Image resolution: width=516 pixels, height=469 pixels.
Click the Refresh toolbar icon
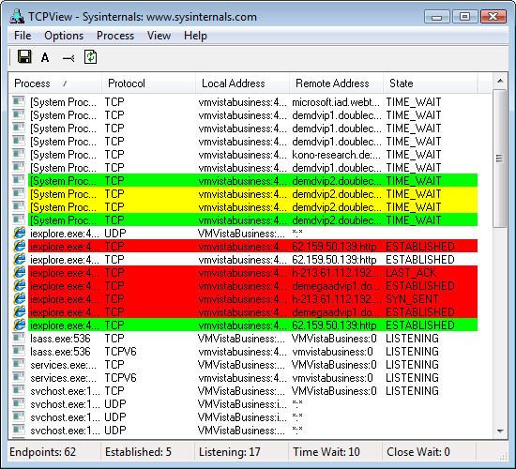[x=90, y=57]
